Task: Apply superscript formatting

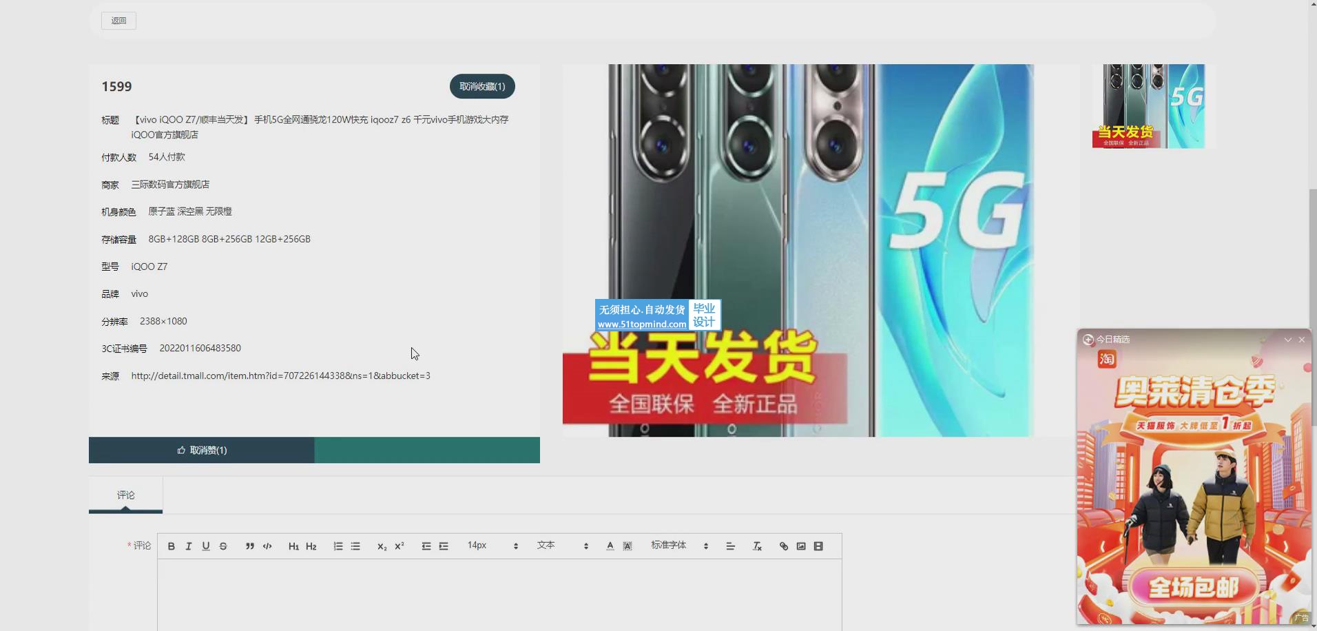Action: pos(399,546)
